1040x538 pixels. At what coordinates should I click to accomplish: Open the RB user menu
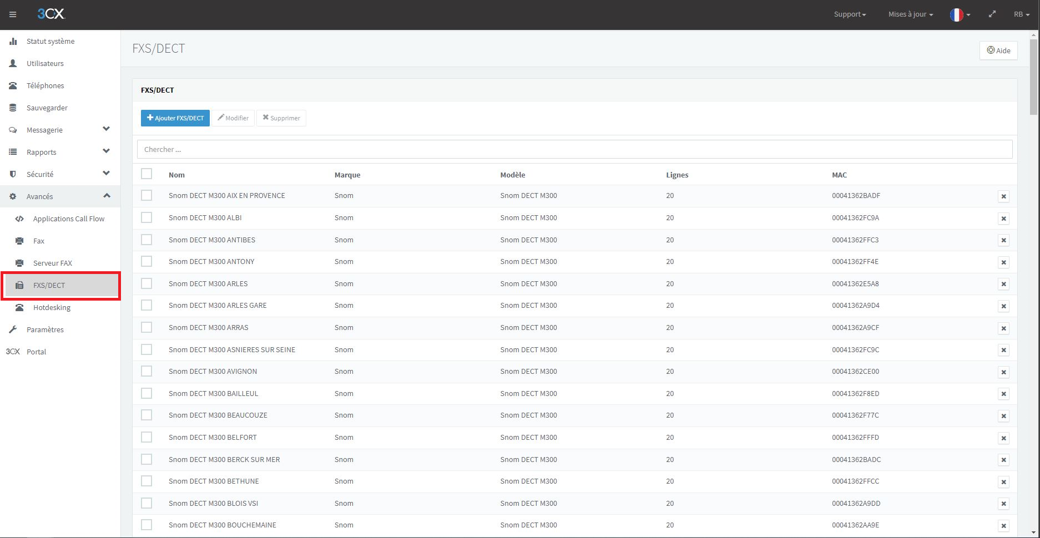pyautogui.click(x=1022, y=14)
